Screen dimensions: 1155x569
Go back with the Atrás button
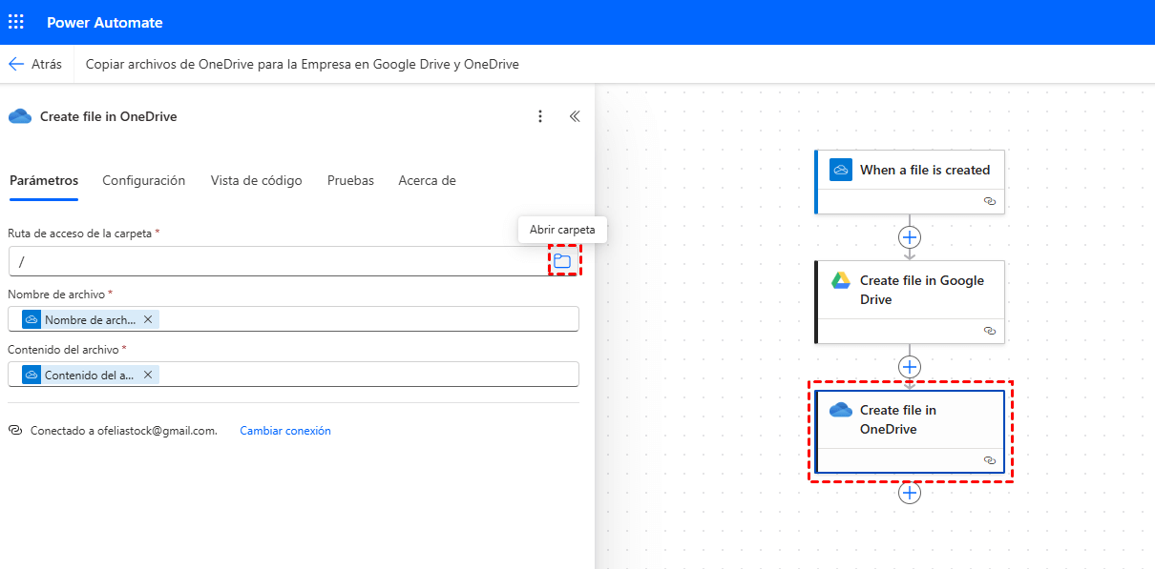[x=35, y=64]
